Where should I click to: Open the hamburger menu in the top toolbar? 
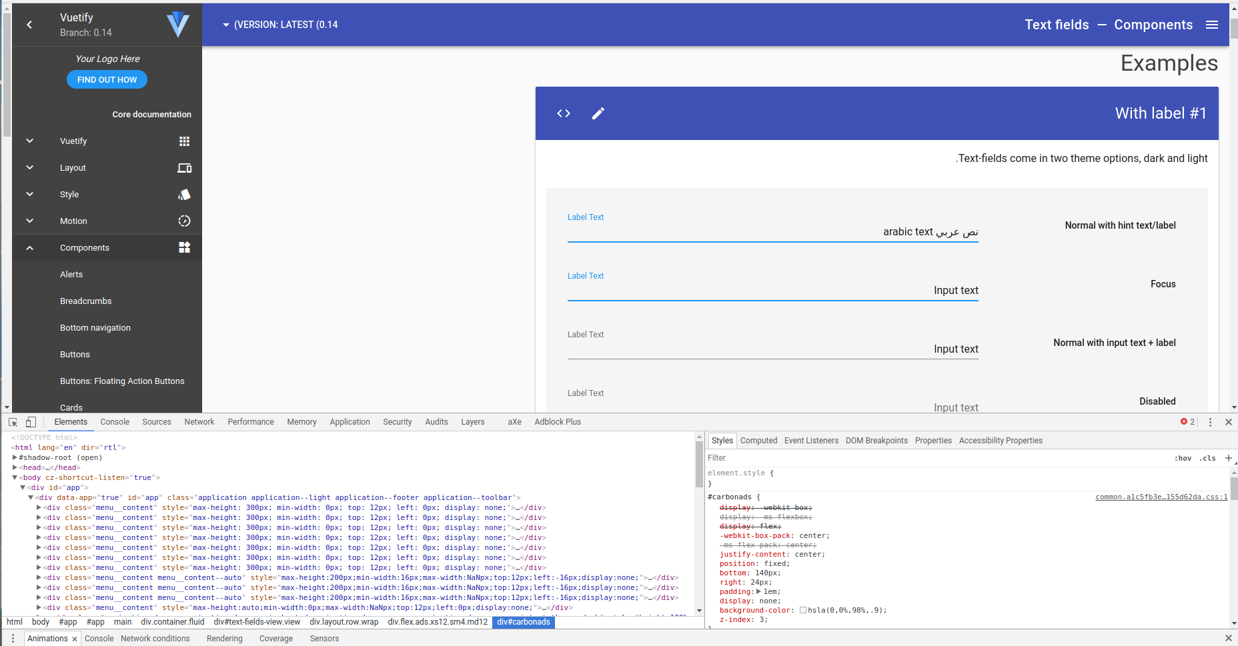pos(1211,25)
